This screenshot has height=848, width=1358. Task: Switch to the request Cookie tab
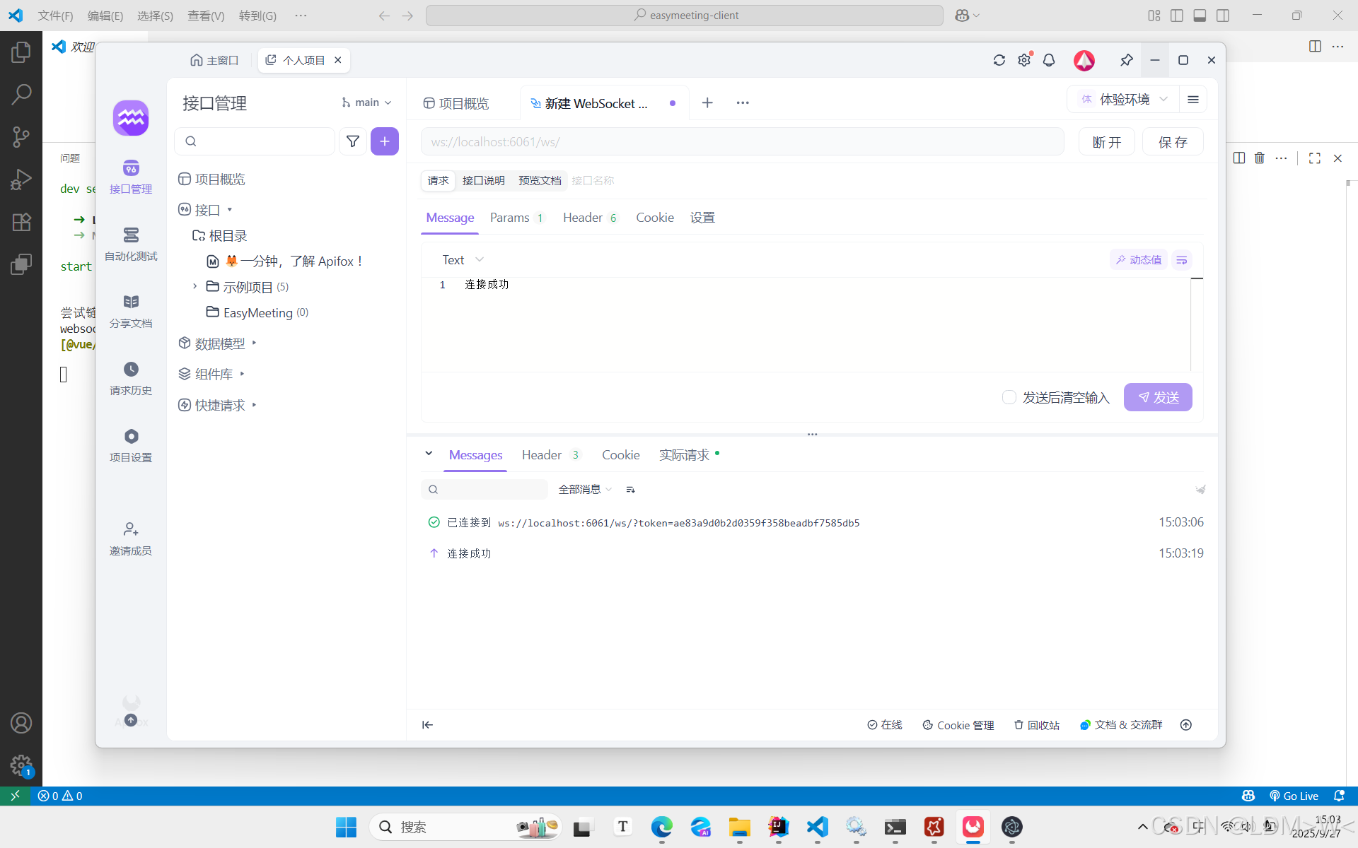click(655, 218)
